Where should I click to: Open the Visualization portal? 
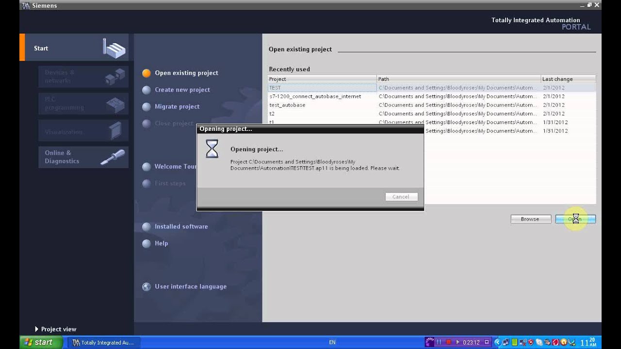point(83,130)
